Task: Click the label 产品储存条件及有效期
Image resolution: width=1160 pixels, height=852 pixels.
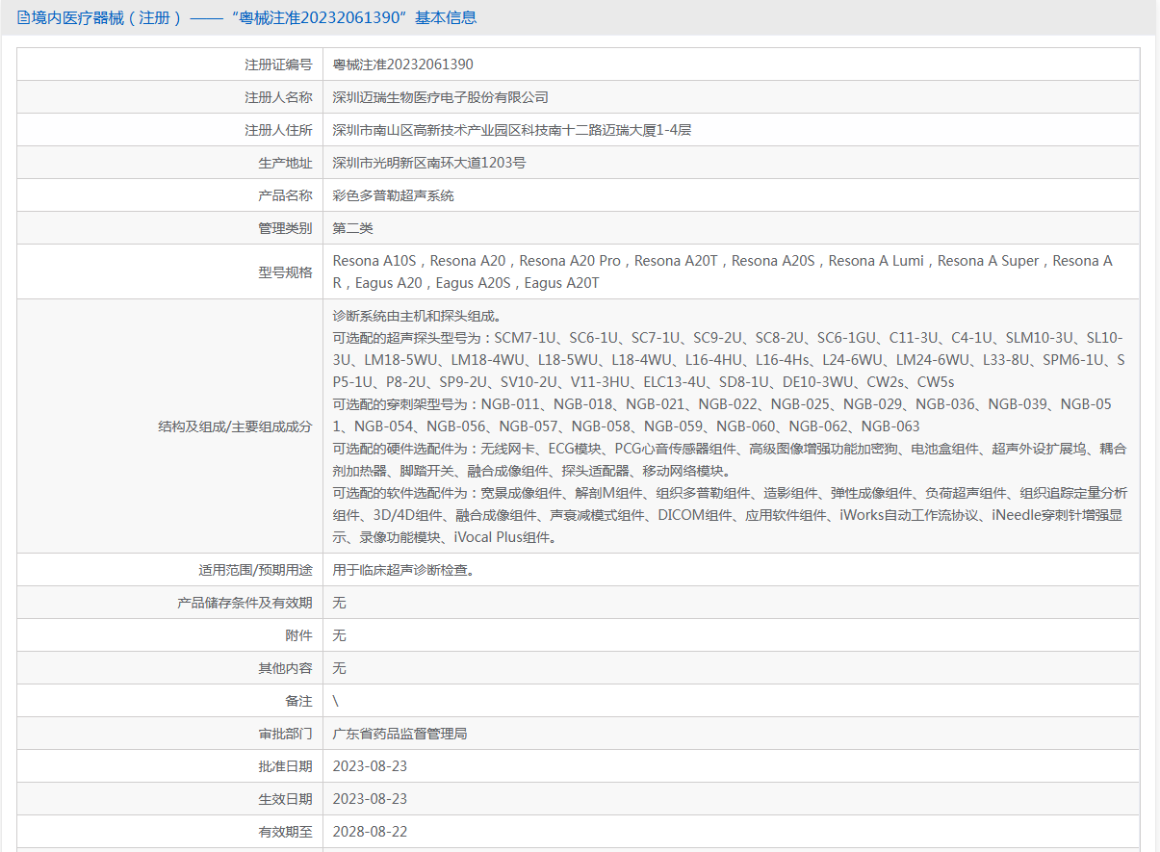Action: [x=245, y=603]
